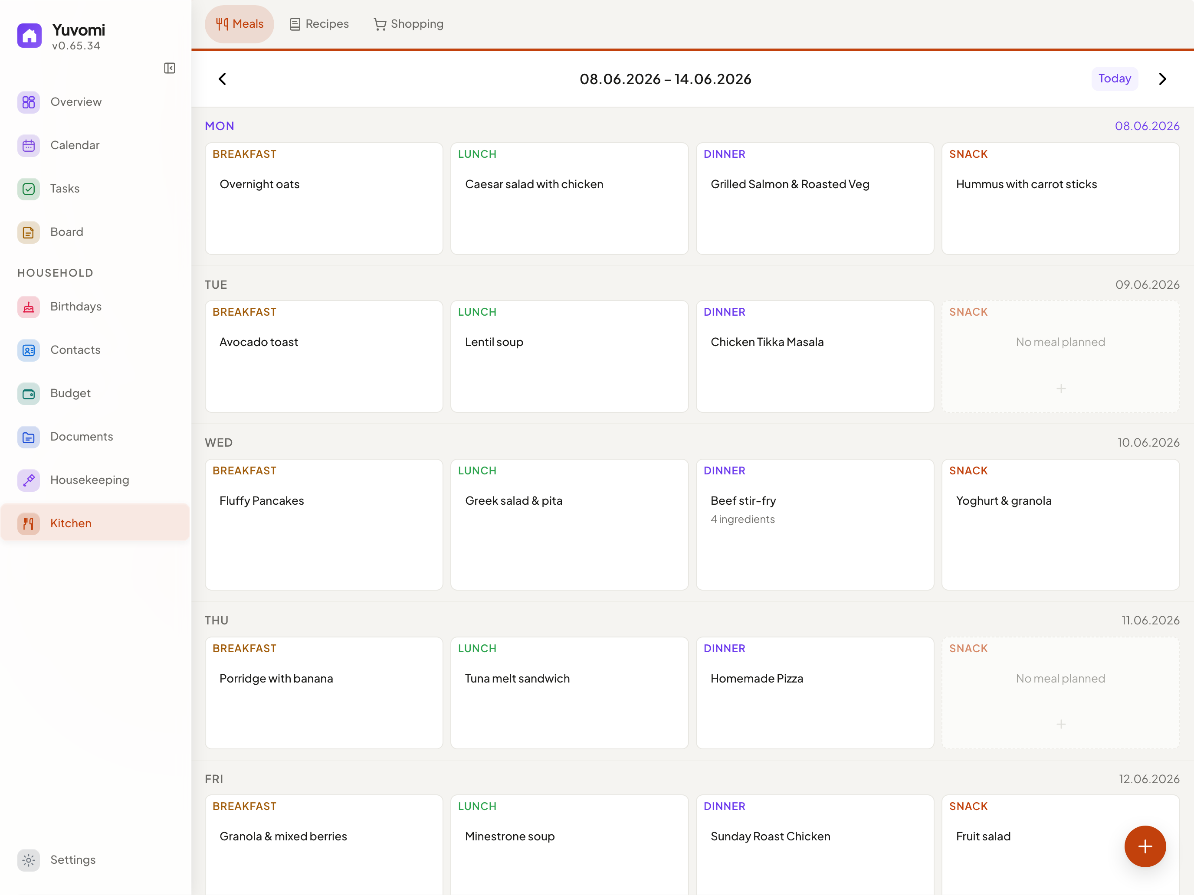This screenshot has height=895, width=1194.
Task: Open Grilled Salmon & Roasted Veg dinner
Action: [x=815, y=199]
